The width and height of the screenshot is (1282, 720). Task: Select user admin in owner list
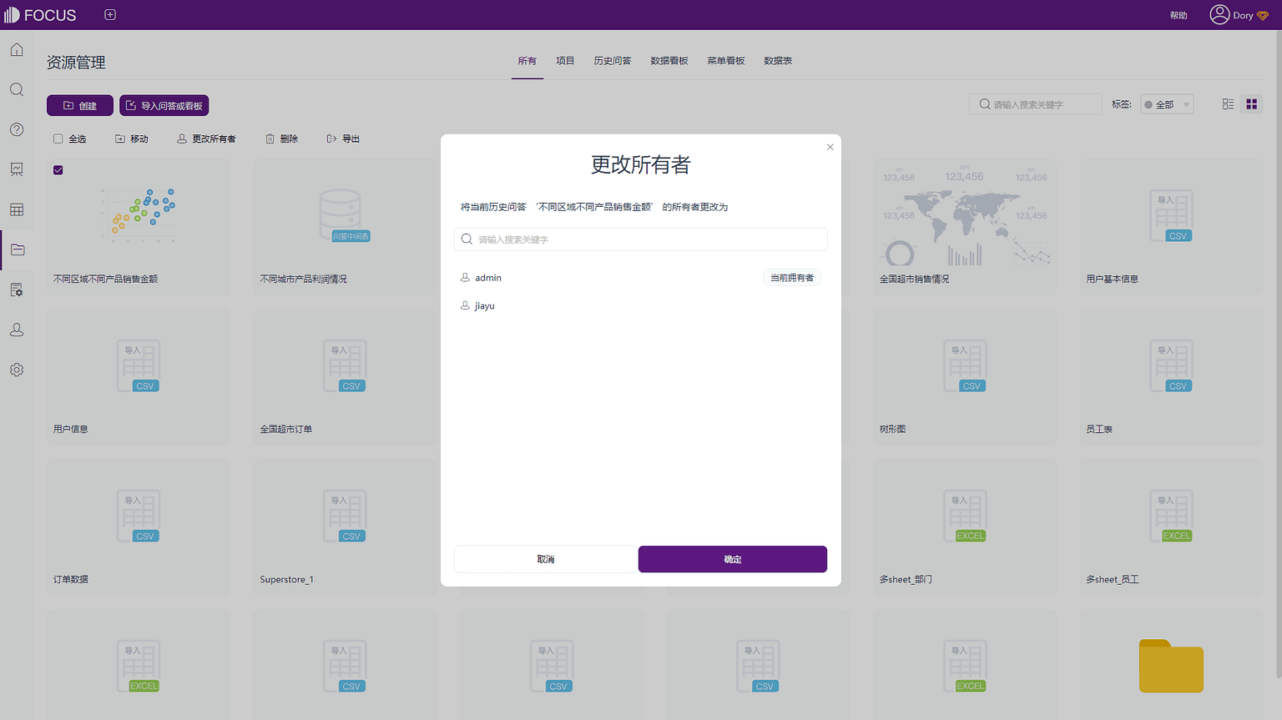tap(641, 278)
